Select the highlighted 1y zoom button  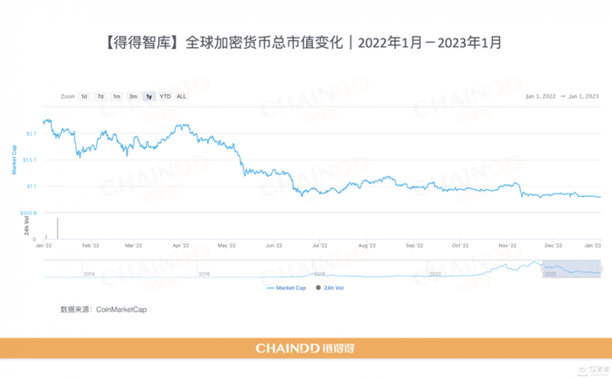[x=150, y=96]
